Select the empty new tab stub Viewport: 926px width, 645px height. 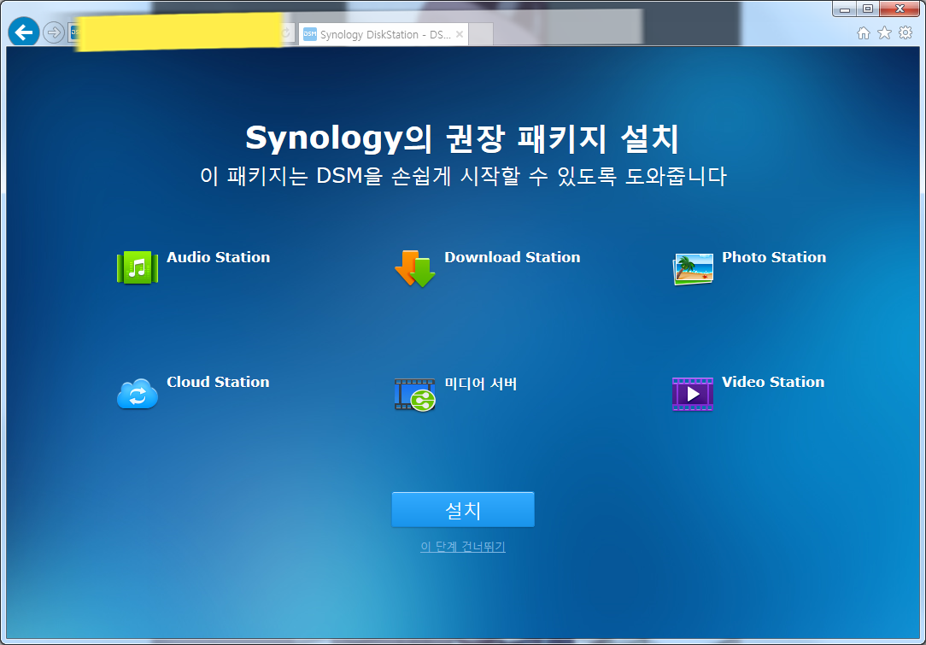[x=480, y=33]
